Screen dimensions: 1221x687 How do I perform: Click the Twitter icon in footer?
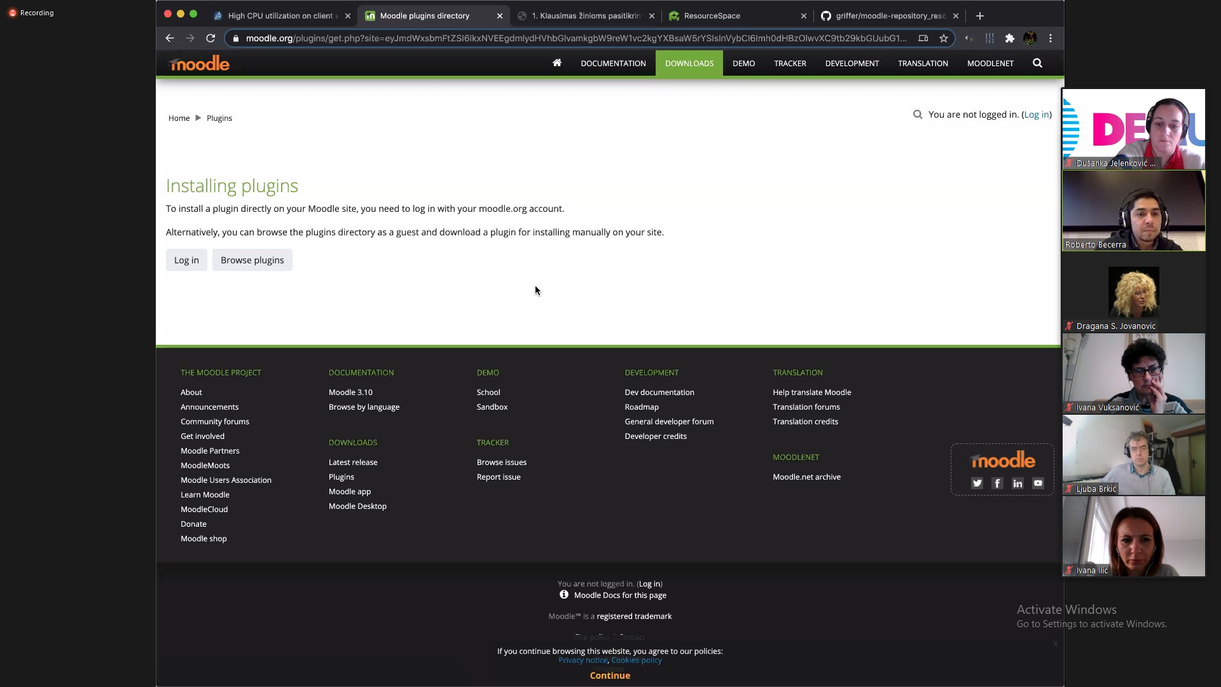click(x=977, y=483)
